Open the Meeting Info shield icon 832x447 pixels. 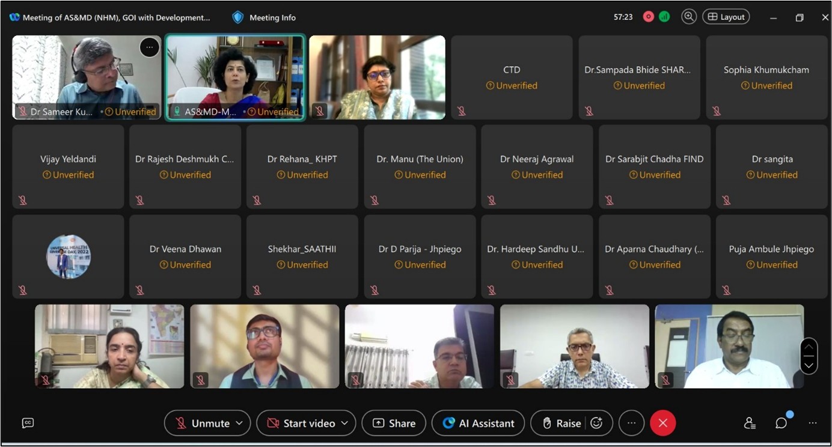point(238,17)
